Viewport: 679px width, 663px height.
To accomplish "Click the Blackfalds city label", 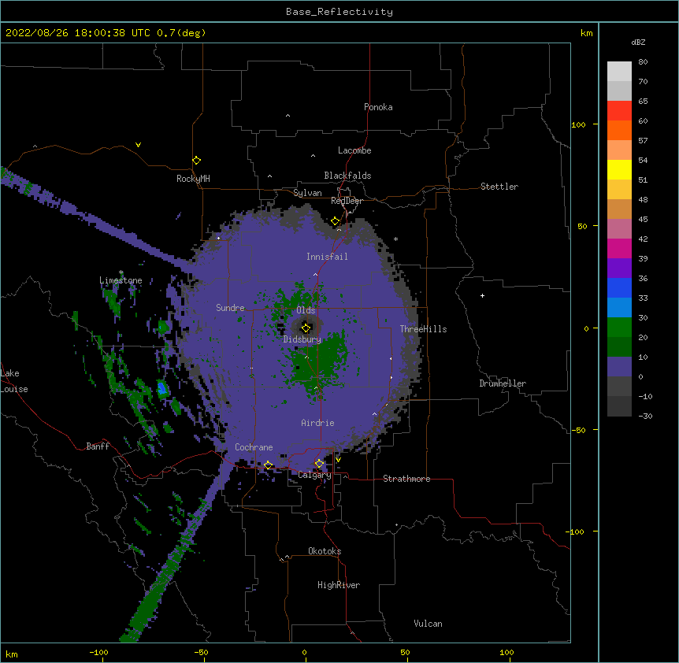I will coord(347,176).
